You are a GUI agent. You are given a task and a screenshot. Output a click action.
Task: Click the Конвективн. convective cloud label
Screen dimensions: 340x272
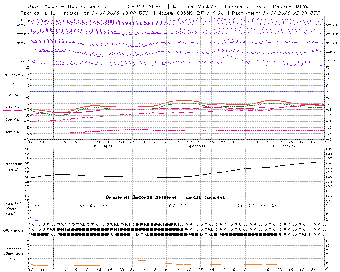click(14, 248)
